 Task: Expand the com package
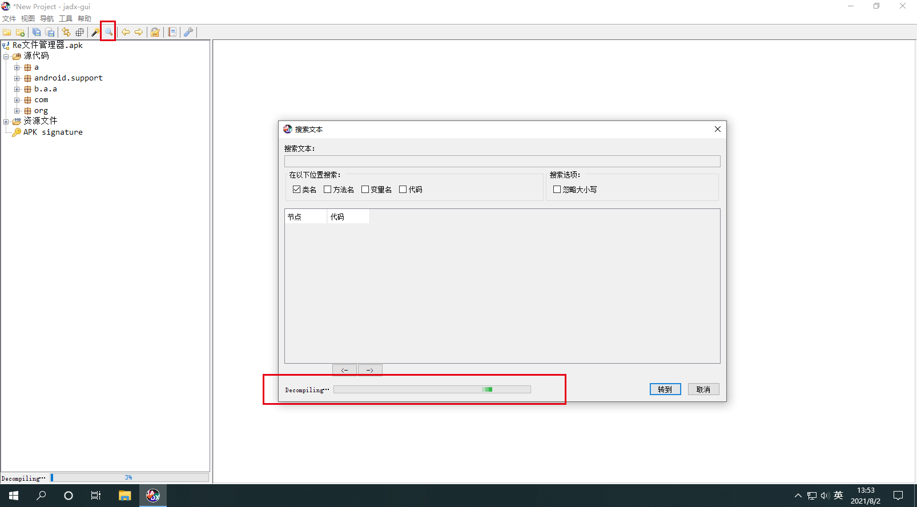click(x=17, y=100)
